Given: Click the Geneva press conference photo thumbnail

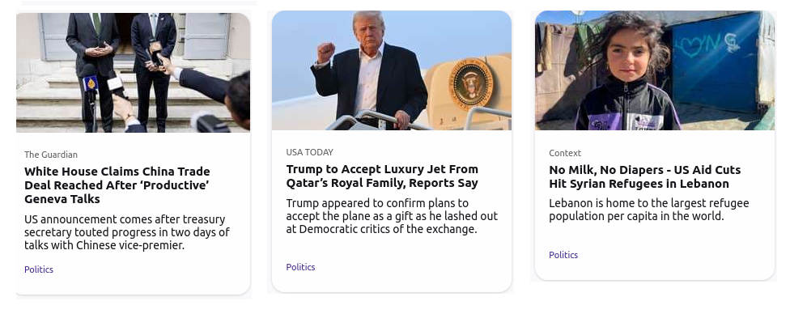Looking at the screenshot, I should click(x=133, y=73).
